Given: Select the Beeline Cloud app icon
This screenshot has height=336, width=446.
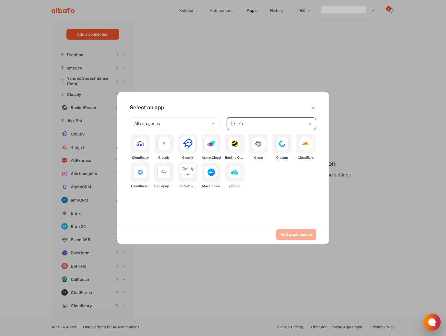Looking at the screenshot, I should (x=235, y=144).
